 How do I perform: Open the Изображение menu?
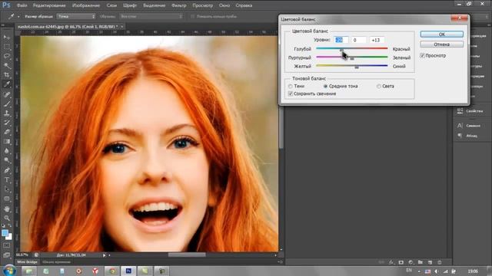pyautogui.click(x=86, y=5)
